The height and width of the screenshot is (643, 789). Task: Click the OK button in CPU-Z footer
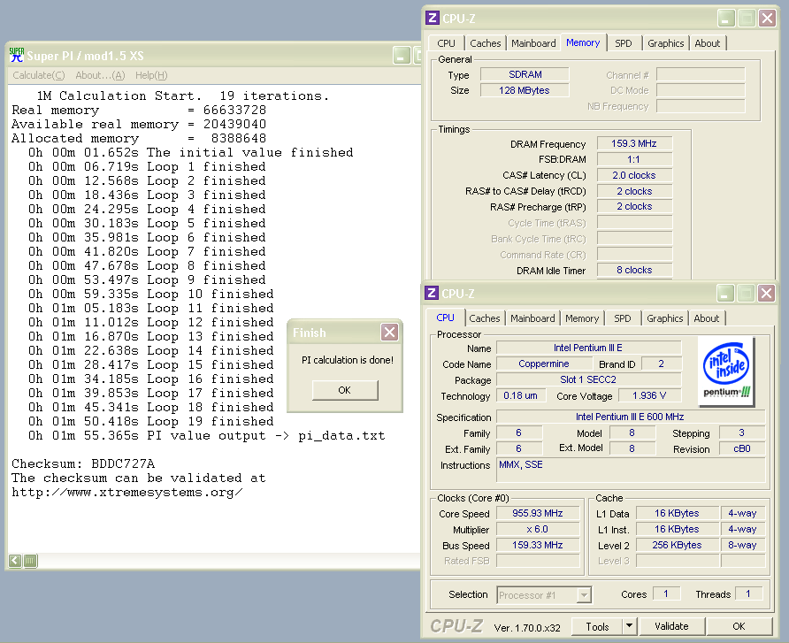(739, 626)
